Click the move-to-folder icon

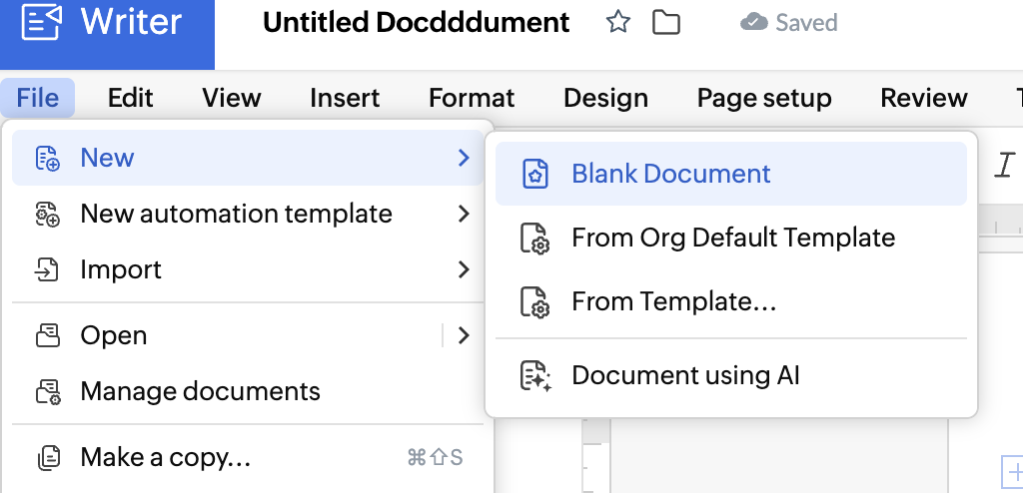665,22
